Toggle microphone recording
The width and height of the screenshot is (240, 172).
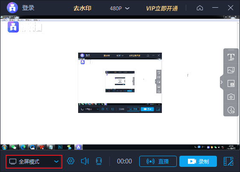(99, 161)
